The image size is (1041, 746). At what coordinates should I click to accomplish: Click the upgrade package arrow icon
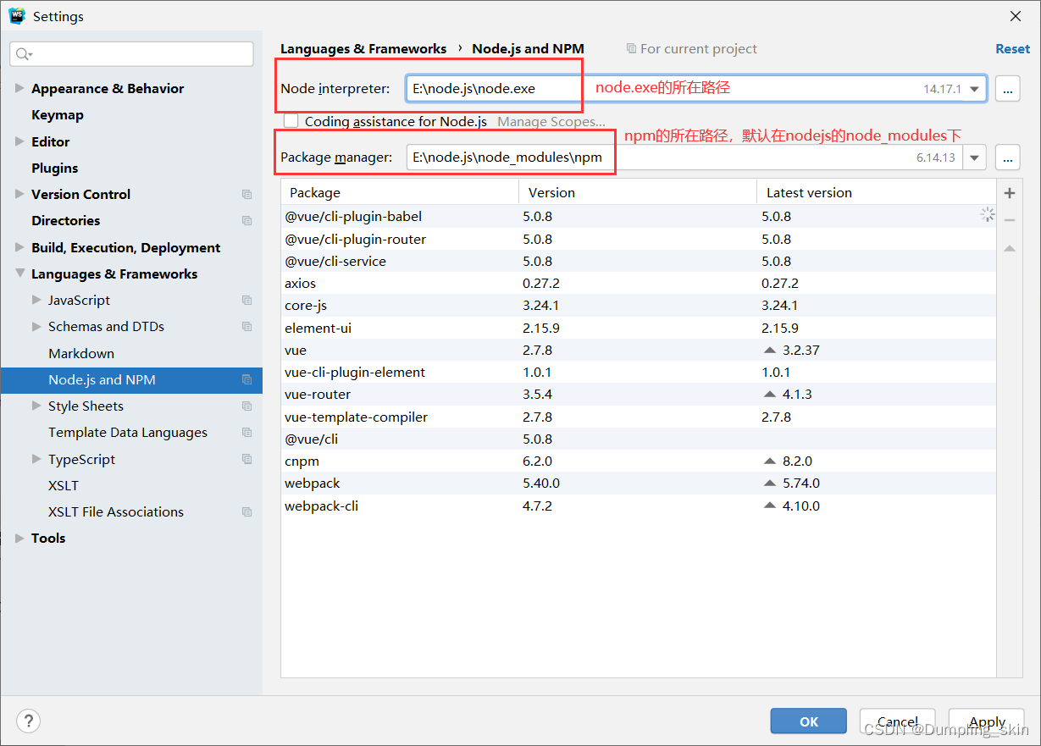point(1010,248)
